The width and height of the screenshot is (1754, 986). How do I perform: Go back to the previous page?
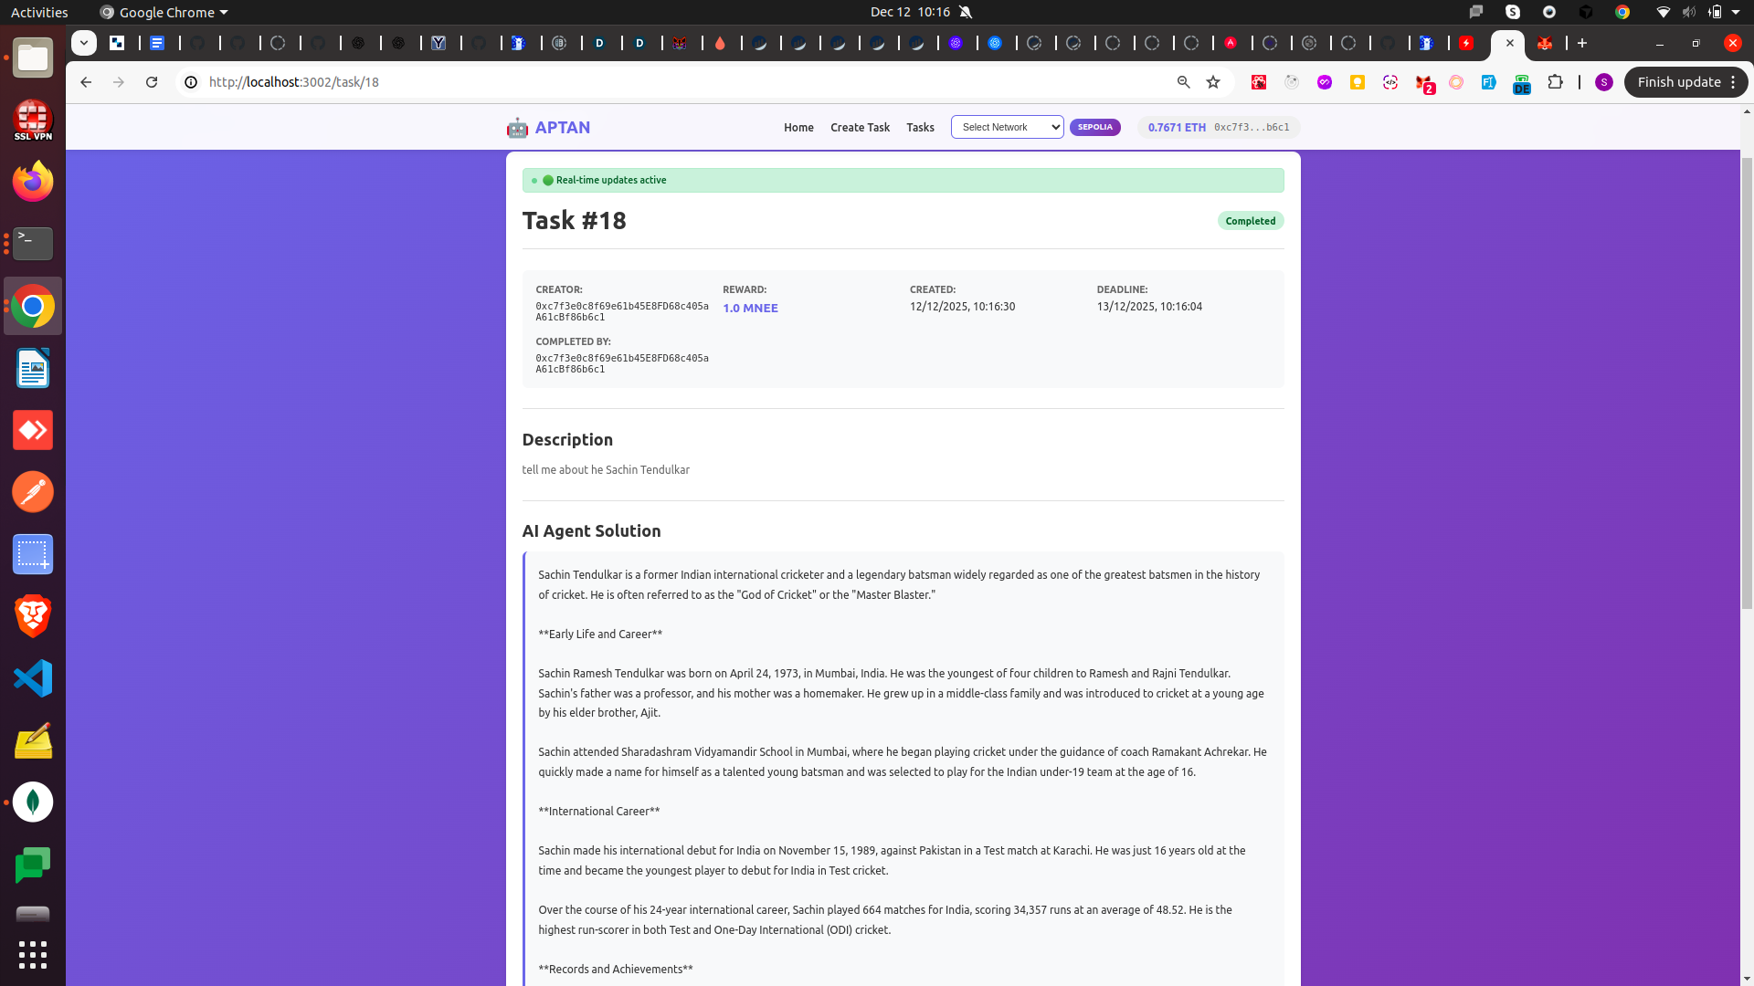[x=86, y=82]
